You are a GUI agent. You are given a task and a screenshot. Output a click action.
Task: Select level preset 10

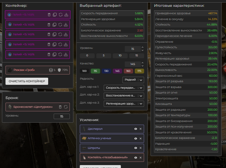pyautogui.click(x=120, y=56)
